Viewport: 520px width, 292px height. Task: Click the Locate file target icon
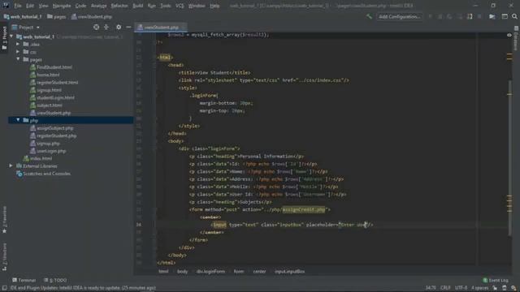(x=96, y=27)
